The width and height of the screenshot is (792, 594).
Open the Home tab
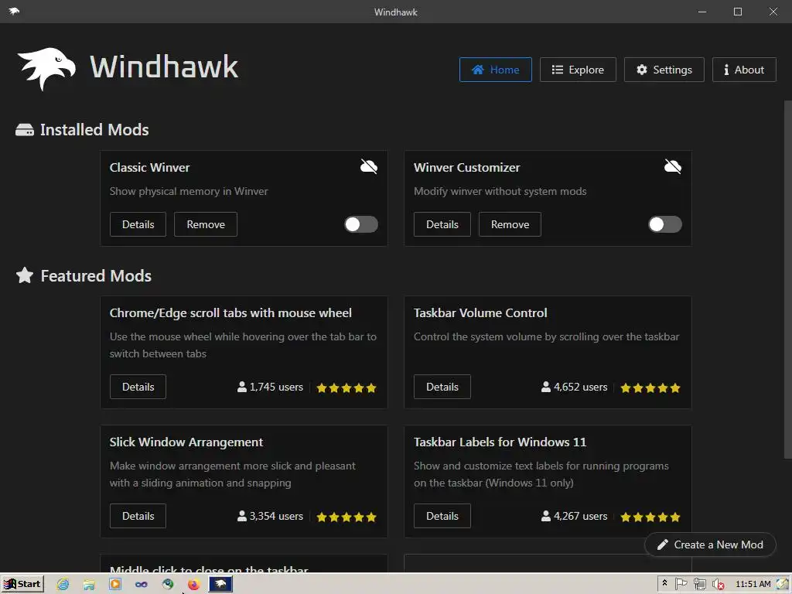point(495,70)
